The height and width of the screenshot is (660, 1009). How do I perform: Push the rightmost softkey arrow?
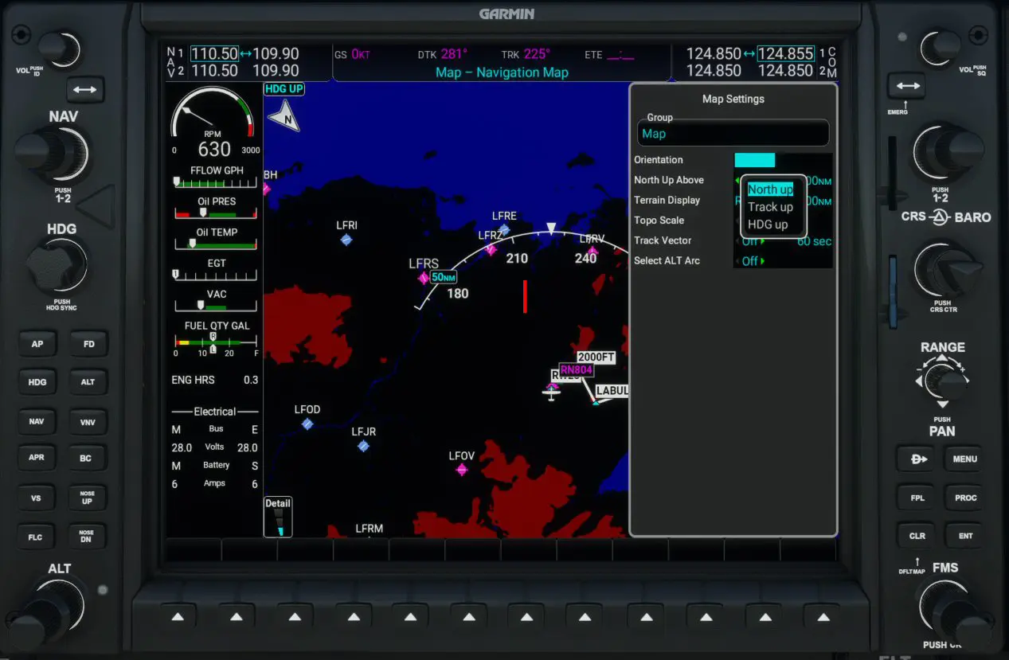[823, 616]
